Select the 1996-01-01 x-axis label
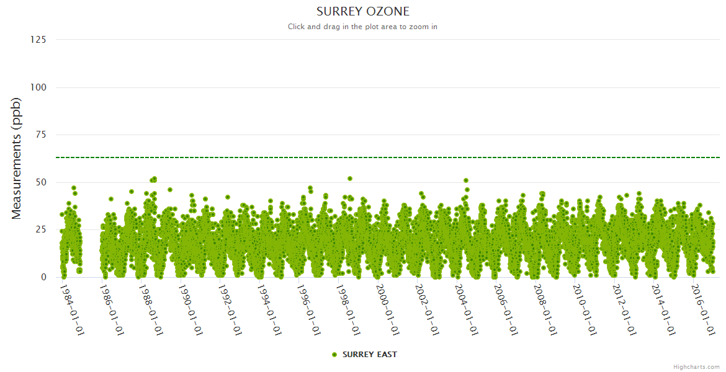726x372 pixels. [308, 309]
